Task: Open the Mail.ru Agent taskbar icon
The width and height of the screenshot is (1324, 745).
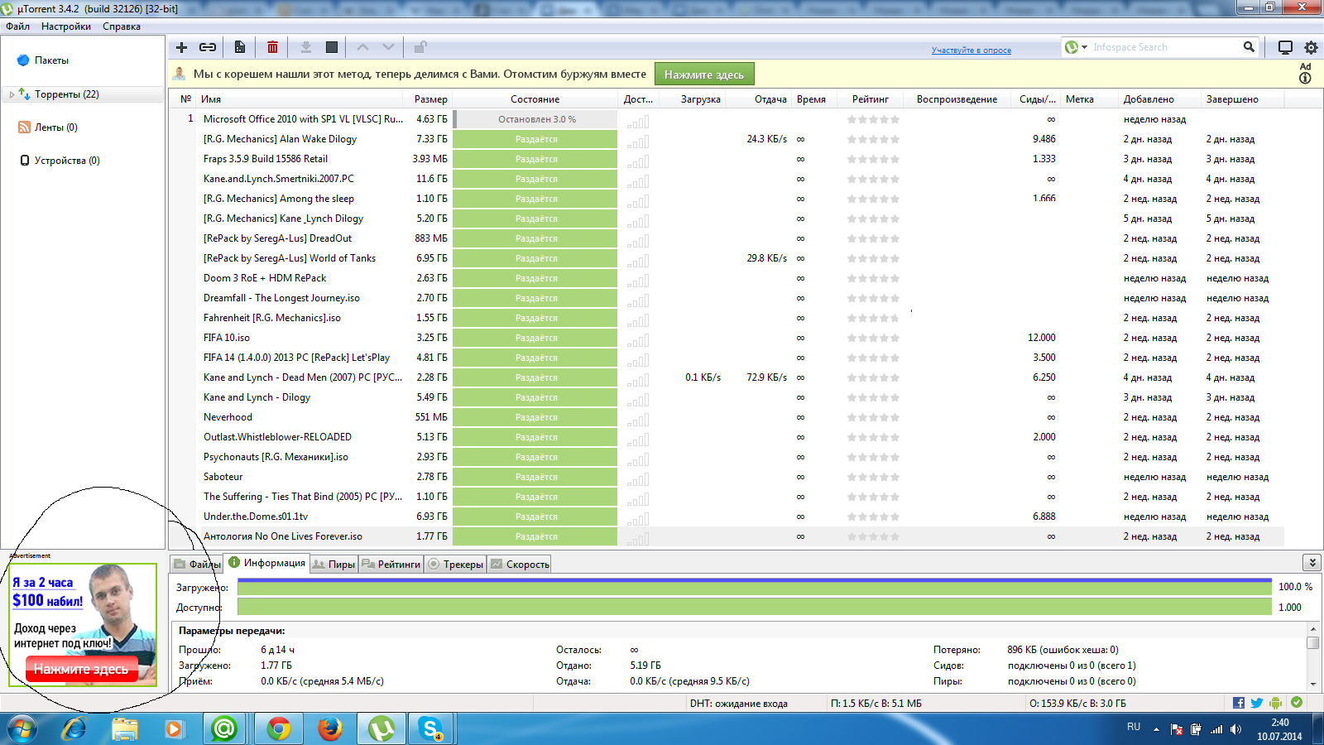Action: (x=224, y=728)
